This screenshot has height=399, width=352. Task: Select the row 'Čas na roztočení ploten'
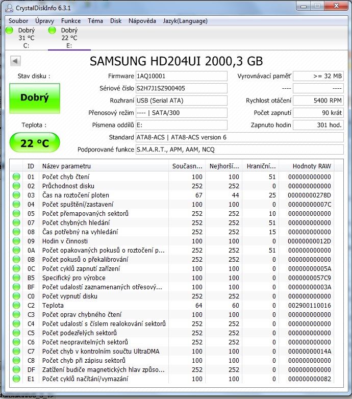172,195
